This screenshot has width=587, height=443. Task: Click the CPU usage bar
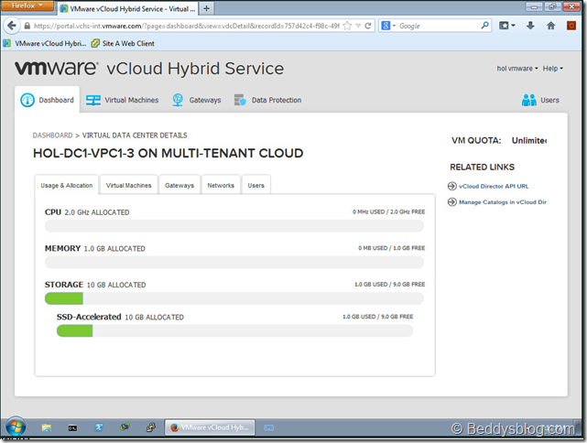234,226
